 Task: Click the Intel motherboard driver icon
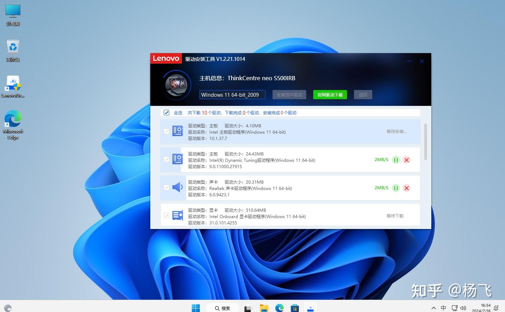[178, 131]
